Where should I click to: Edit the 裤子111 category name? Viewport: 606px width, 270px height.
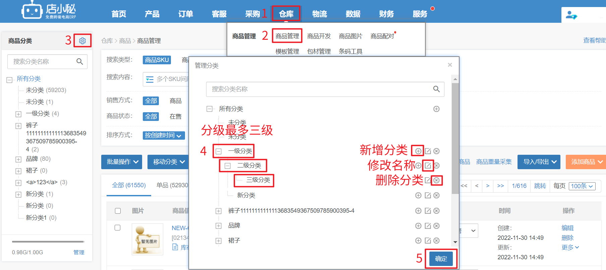click(428, 211)
